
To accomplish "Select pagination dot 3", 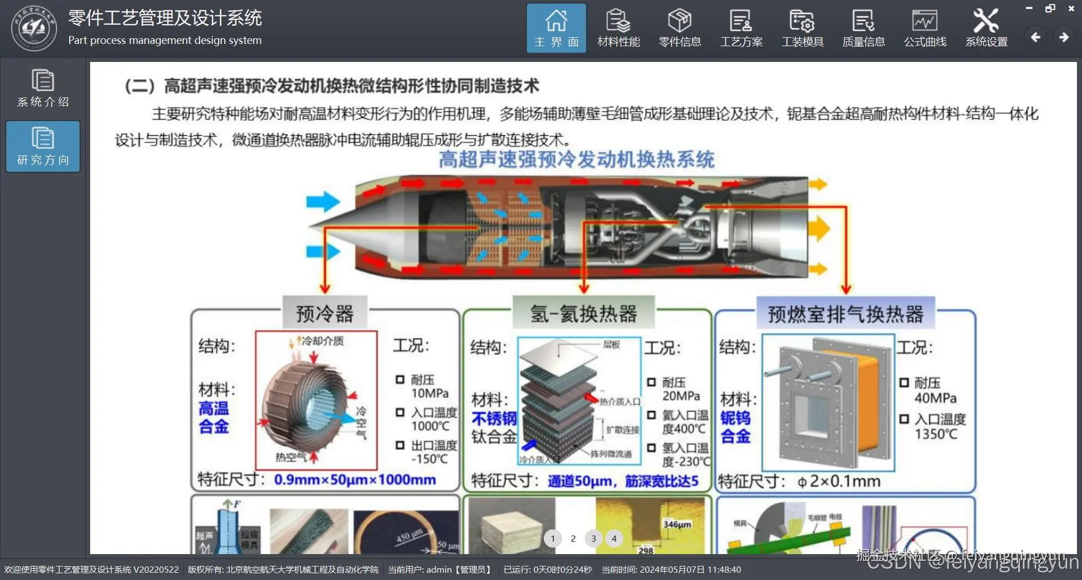I will [593, 538].
